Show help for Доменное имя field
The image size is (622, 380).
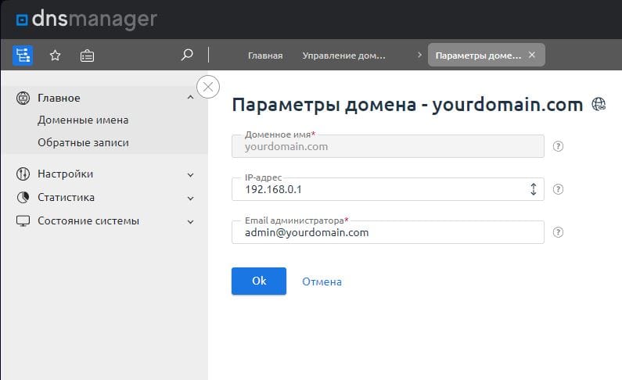click(558, 146)
